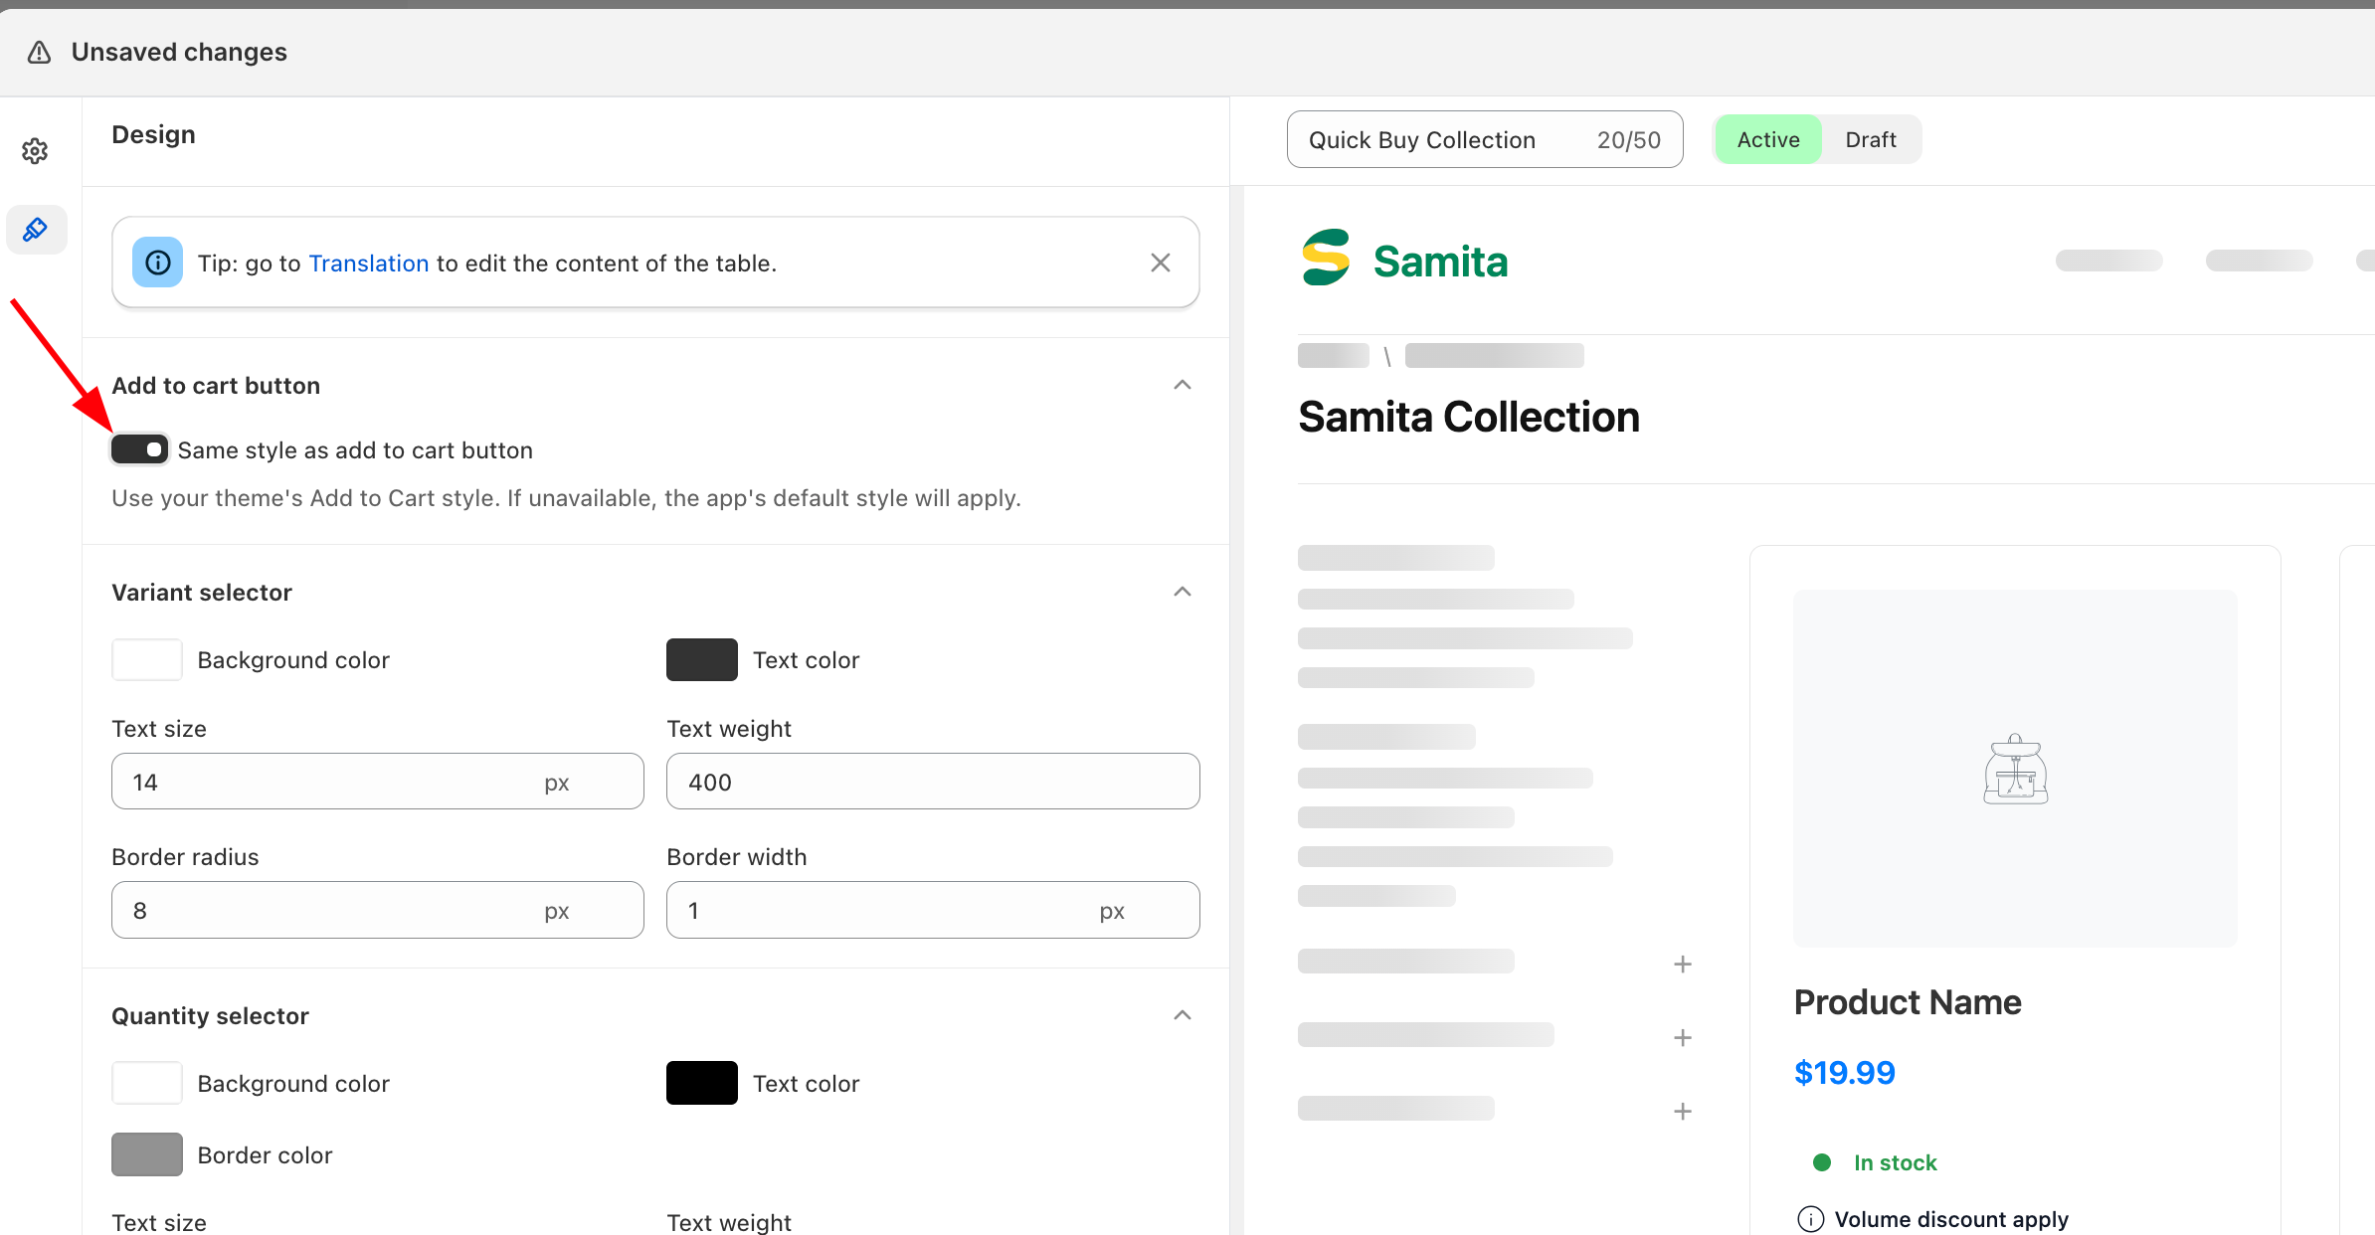Click the Samita logo icon

1326,259
